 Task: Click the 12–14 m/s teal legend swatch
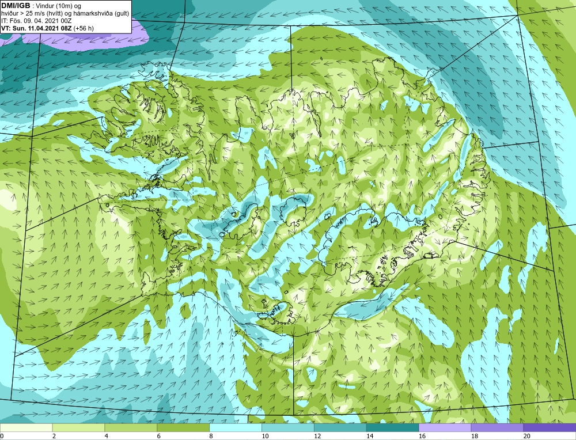pos(340,427)
